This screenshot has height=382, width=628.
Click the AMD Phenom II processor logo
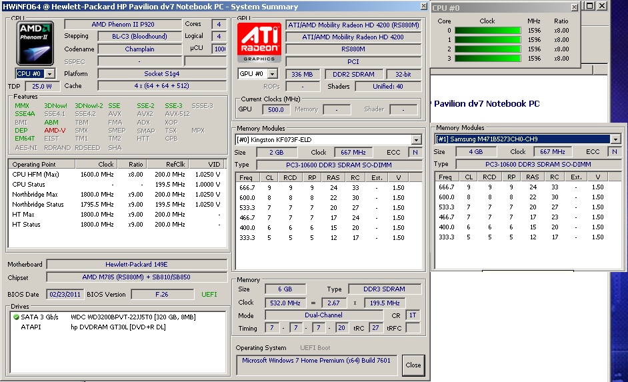pyautogui.click(x=35, y=43)
